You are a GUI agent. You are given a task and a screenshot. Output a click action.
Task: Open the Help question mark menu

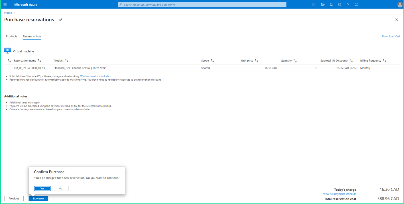pyautogui.click(x=348, y=5)
